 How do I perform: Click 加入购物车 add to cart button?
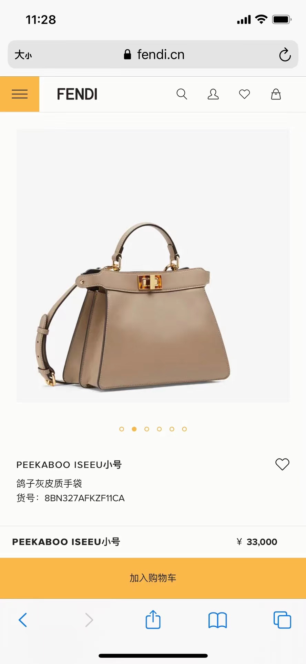pos(153,578)
